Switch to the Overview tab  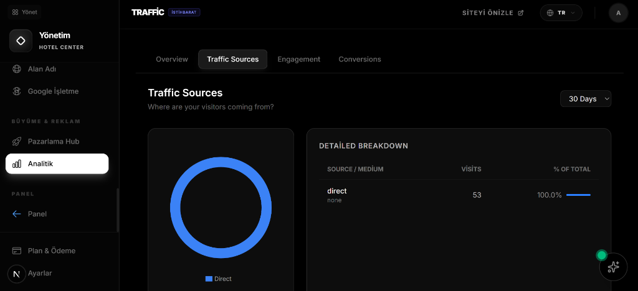(x=171, y=59)
